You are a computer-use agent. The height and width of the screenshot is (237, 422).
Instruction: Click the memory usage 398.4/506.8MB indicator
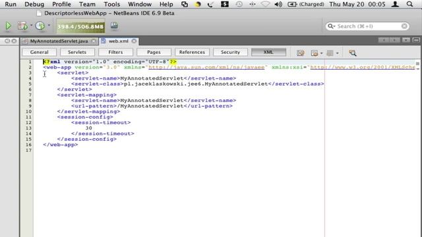80,26
